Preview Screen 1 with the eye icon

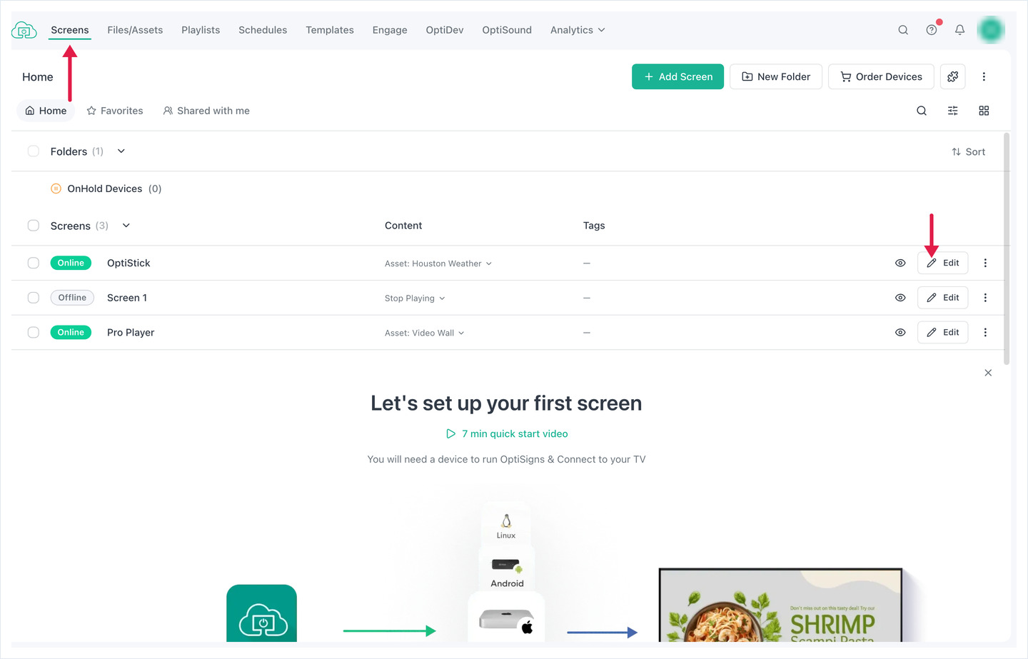click(900, 298)
